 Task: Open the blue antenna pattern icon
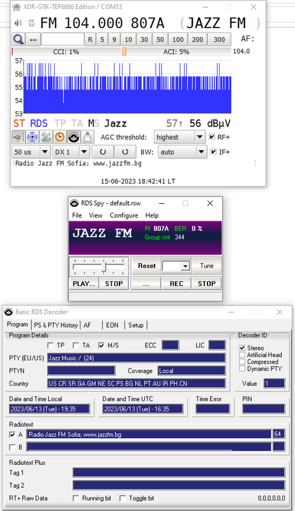[x=32, y=137]
